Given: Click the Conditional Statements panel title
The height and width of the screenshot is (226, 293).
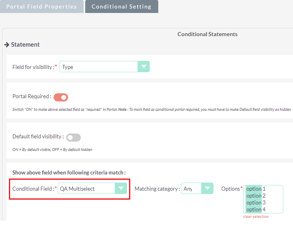Looking at the screenshot, I should [207, 34].
